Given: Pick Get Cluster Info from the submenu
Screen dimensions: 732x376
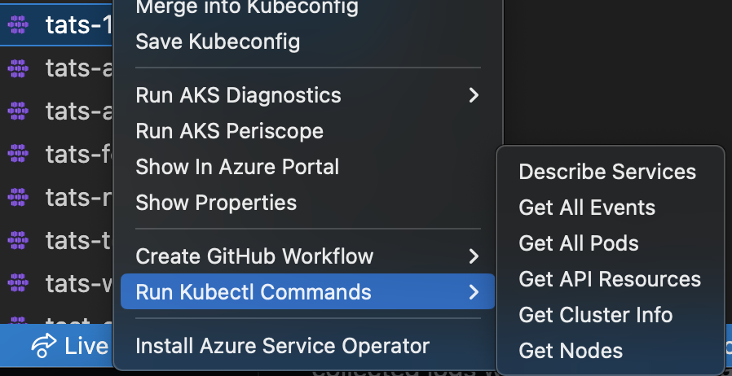Looking at the screenshot, I should (596, 315).
